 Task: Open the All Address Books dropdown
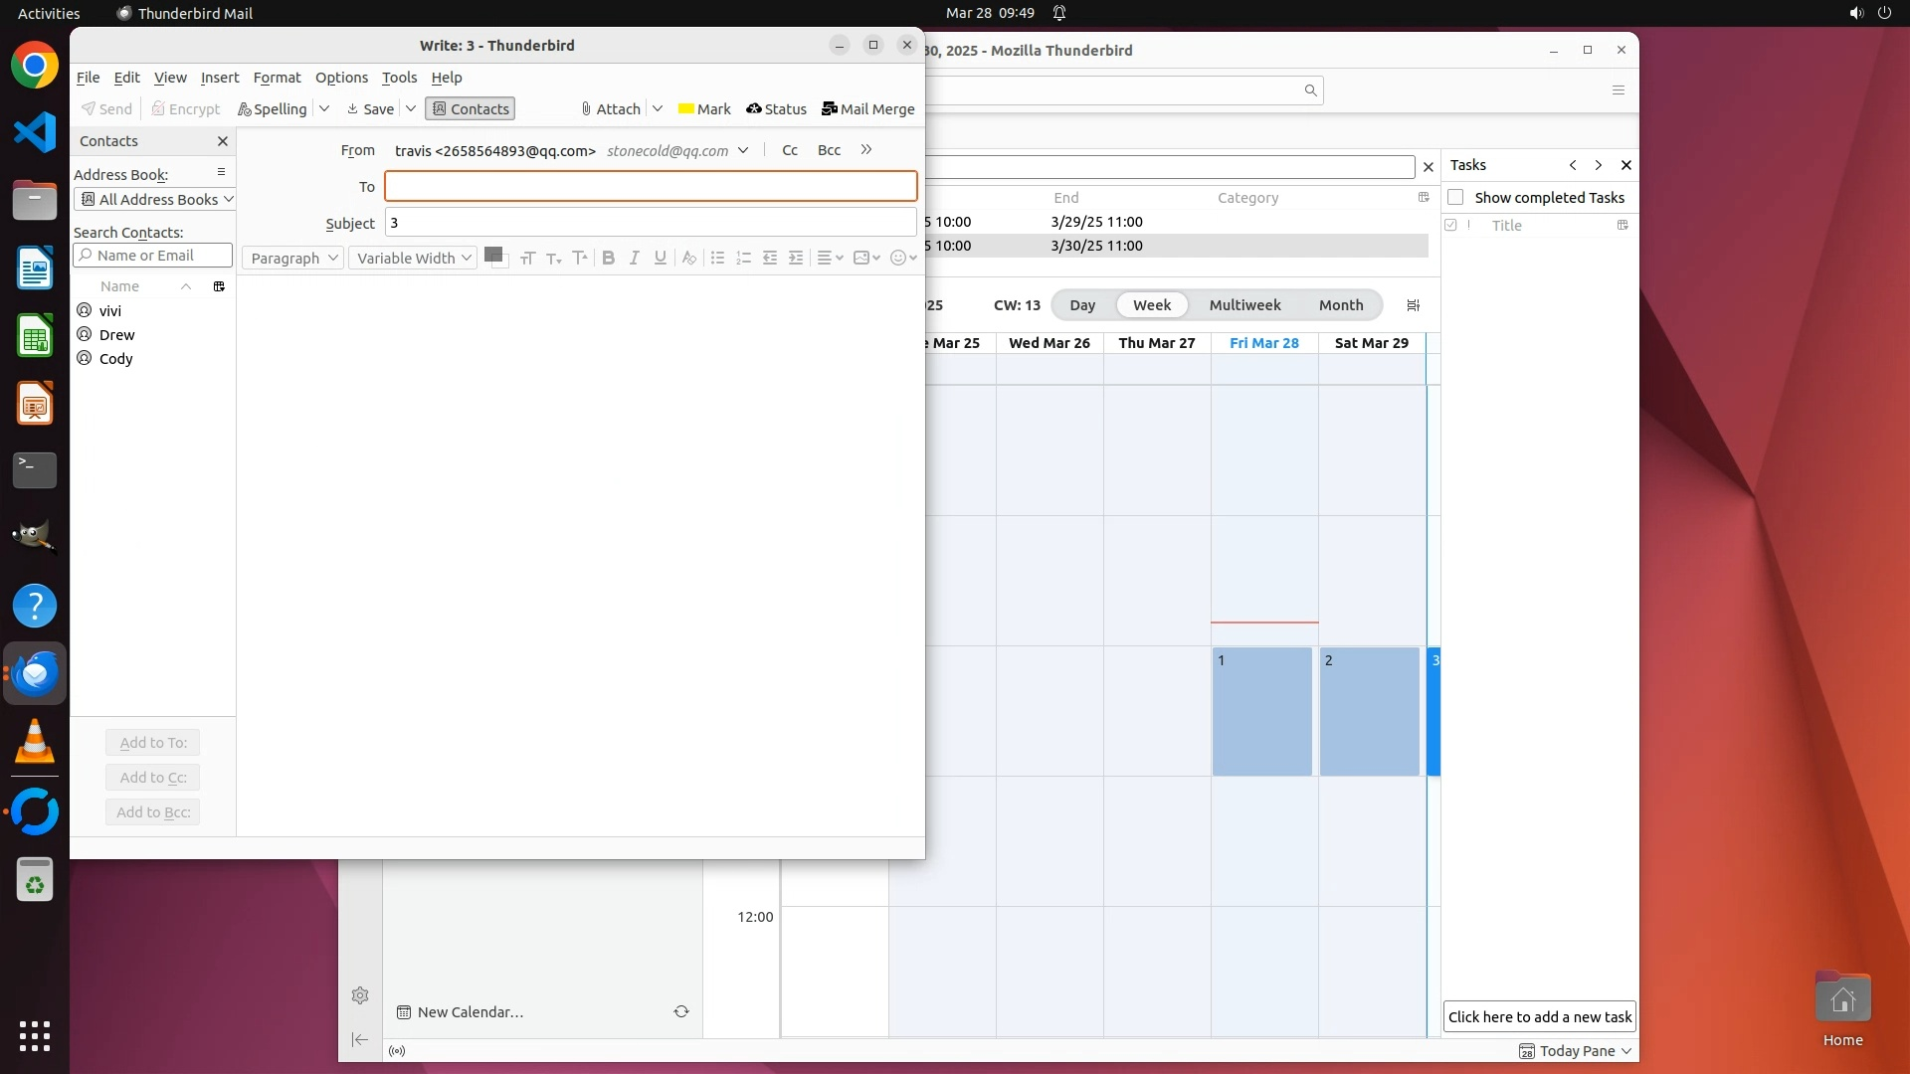(155, 199)
